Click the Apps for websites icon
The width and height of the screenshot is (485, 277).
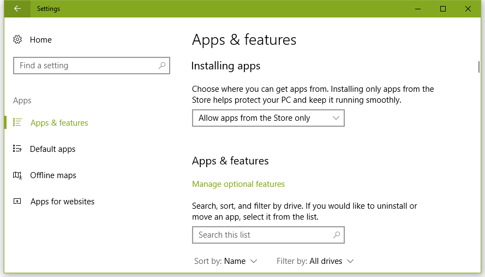click(17, 202)
